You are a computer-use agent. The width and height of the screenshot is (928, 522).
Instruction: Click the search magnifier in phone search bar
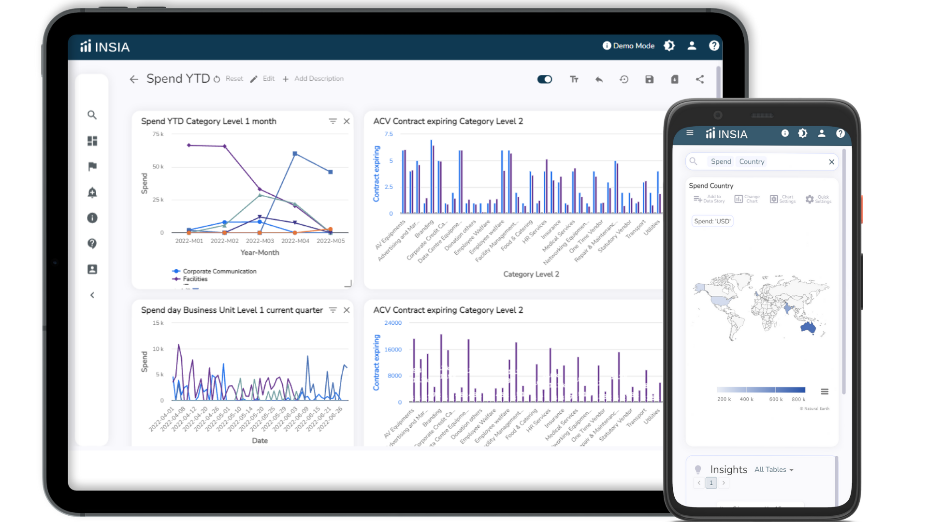click(x=693, y=161)
